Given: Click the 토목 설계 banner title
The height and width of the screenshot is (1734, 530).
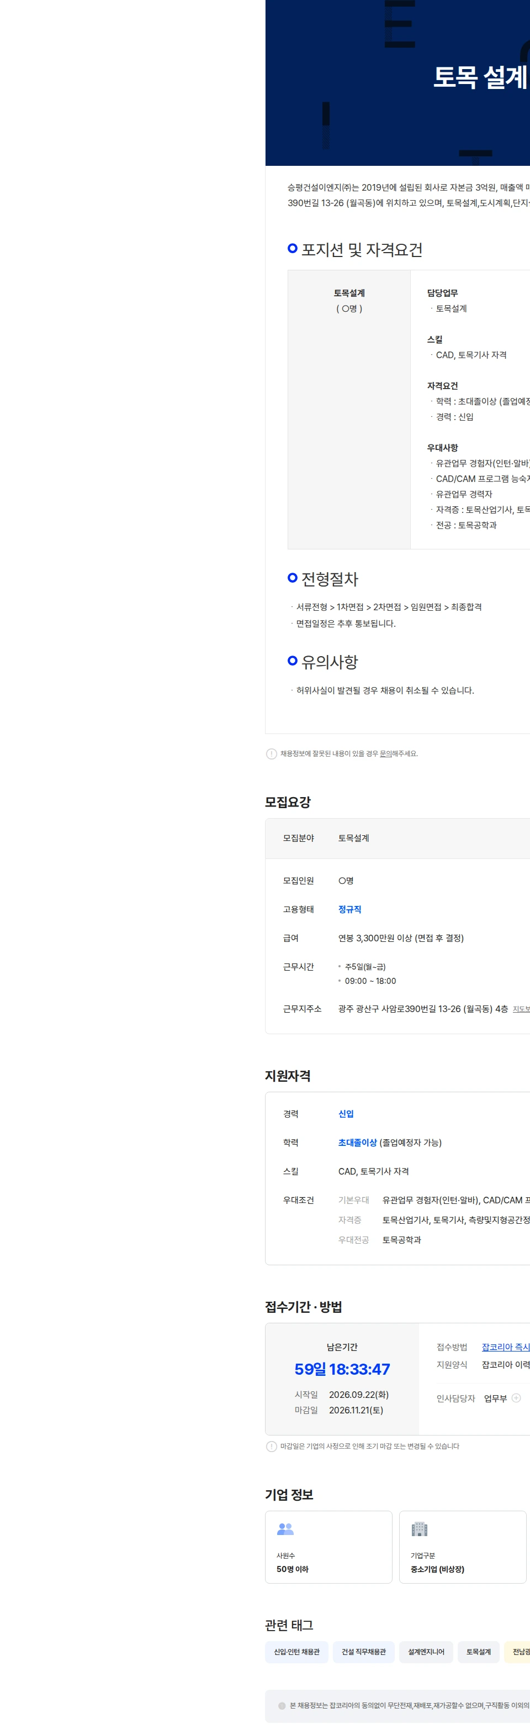Looking at the screenshot, I should (x=480, y=77).
